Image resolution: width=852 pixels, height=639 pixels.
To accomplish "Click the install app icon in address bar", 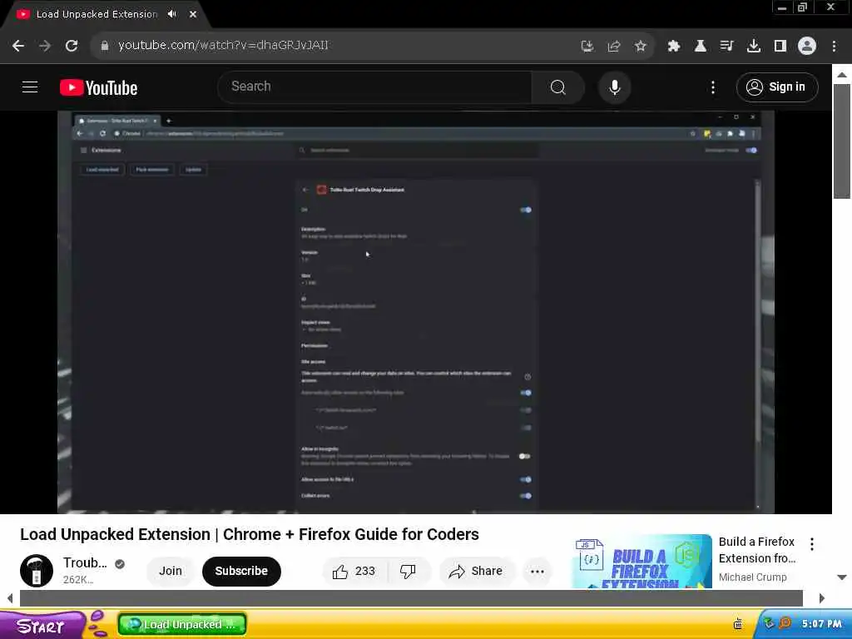I will tap(587, 47).
